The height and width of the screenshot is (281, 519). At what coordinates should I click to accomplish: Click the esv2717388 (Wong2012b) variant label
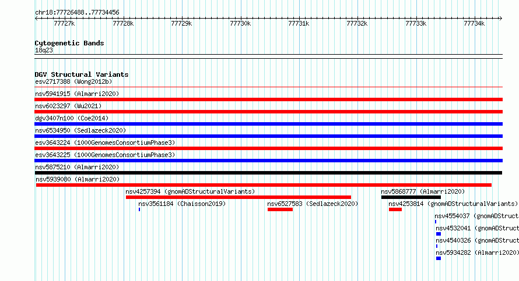(73, 81)
